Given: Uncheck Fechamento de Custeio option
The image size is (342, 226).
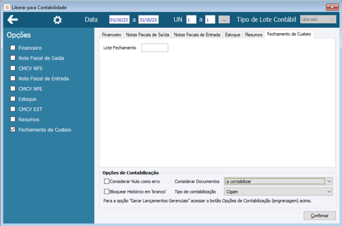Looking at the screenshot, I should [13, 129].
